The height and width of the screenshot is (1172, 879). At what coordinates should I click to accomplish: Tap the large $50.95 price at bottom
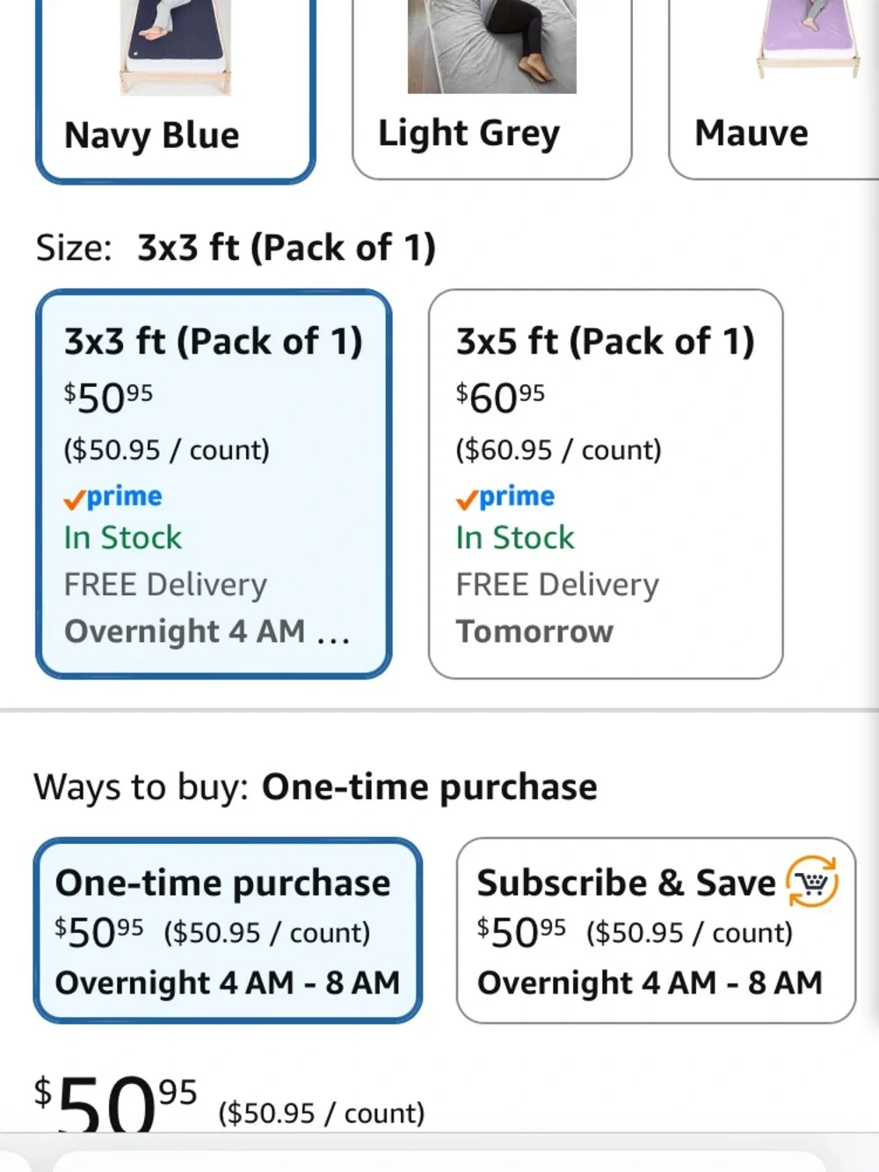click(115, 1103)
